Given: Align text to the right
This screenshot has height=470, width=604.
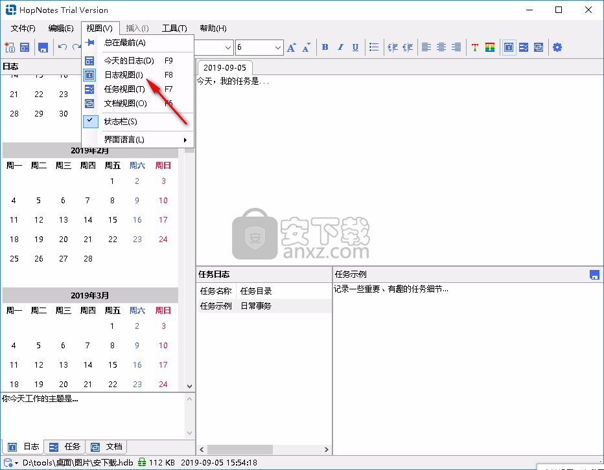Looking at the screenshot, I should (456, 47).
